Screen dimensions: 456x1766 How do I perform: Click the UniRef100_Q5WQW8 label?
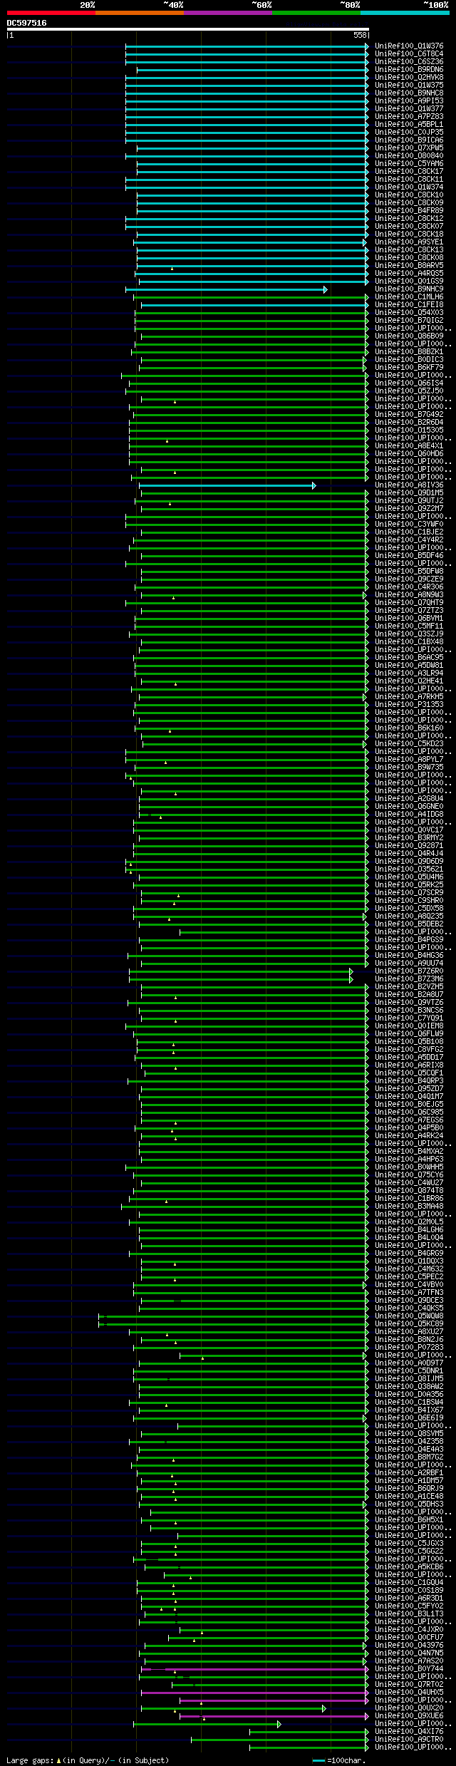409,1316
